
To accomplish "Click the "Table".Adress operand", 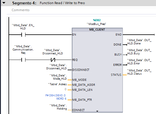I will pyautogui.click(x=57, y=84).
